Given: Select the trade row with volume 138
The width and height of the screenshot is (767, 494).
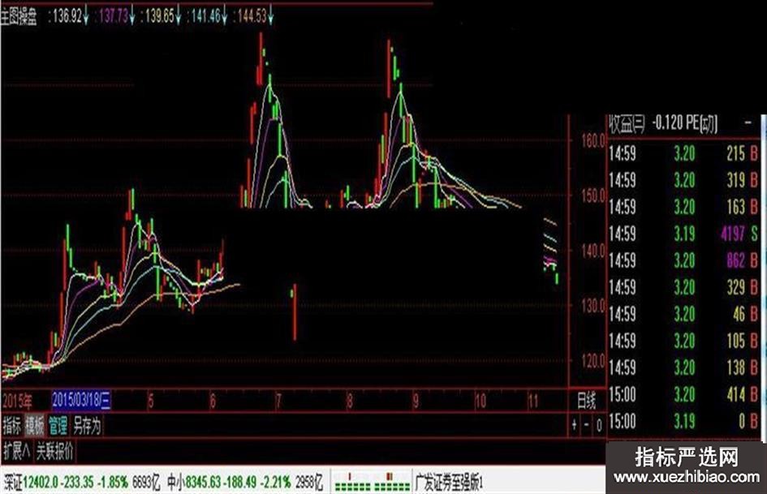Looking at the screenshot, I should [x=683, y=367].
